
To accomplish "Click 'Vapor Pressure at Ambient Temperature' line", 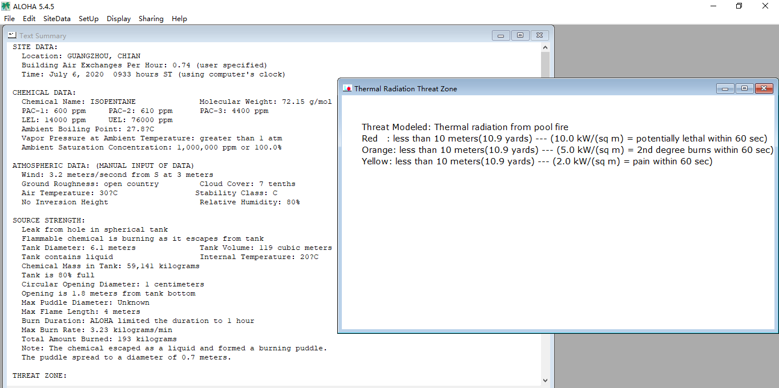I will 152,138.
